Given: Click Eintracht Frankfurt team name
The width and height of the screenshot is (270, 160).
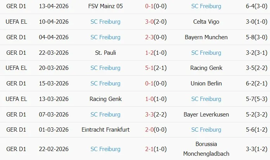Looking at the screenshot, I should pos(106,130).
